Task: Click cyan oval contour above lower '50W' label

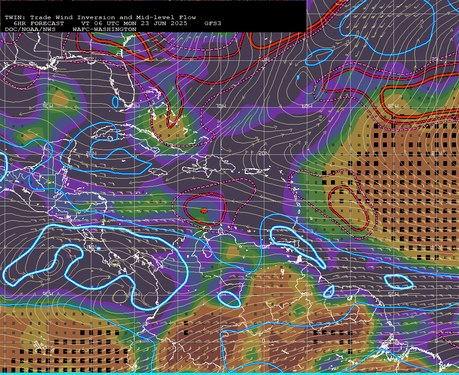Action: pyautogui.click(x=398, y=281)
